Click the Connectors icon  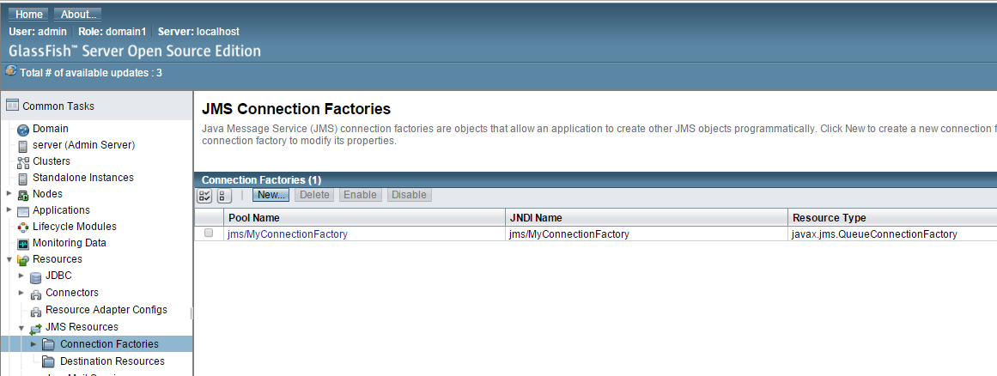click(x=35, y=294)
